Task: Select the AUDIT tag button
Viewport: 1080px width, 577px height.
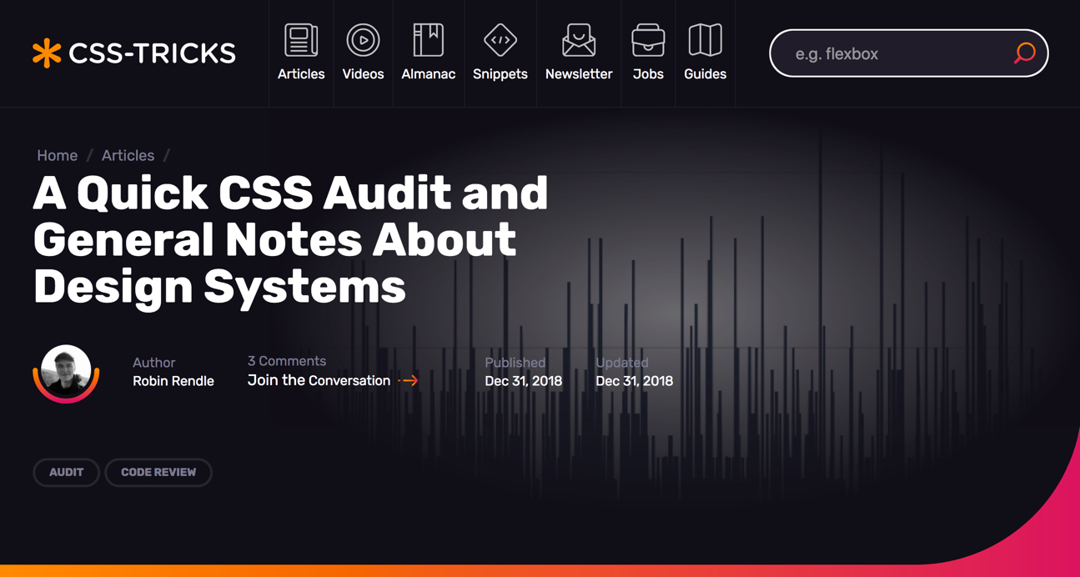Action: [66, 472]
